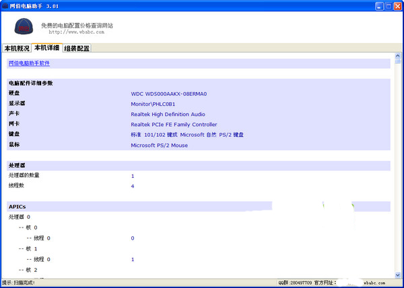This screenshot has width=404, height=288.
Task: Click 线程 0 under 核 0
Action: pos(38,238)
